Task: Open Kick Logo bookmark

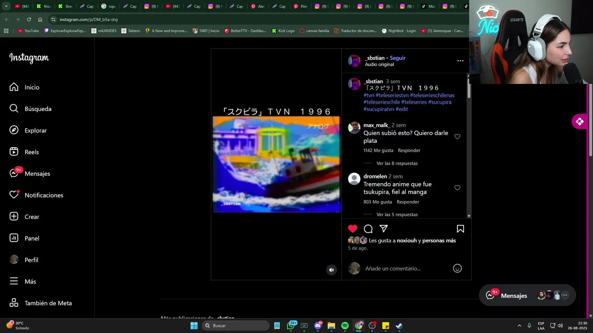Action: (x=283, y=31)
